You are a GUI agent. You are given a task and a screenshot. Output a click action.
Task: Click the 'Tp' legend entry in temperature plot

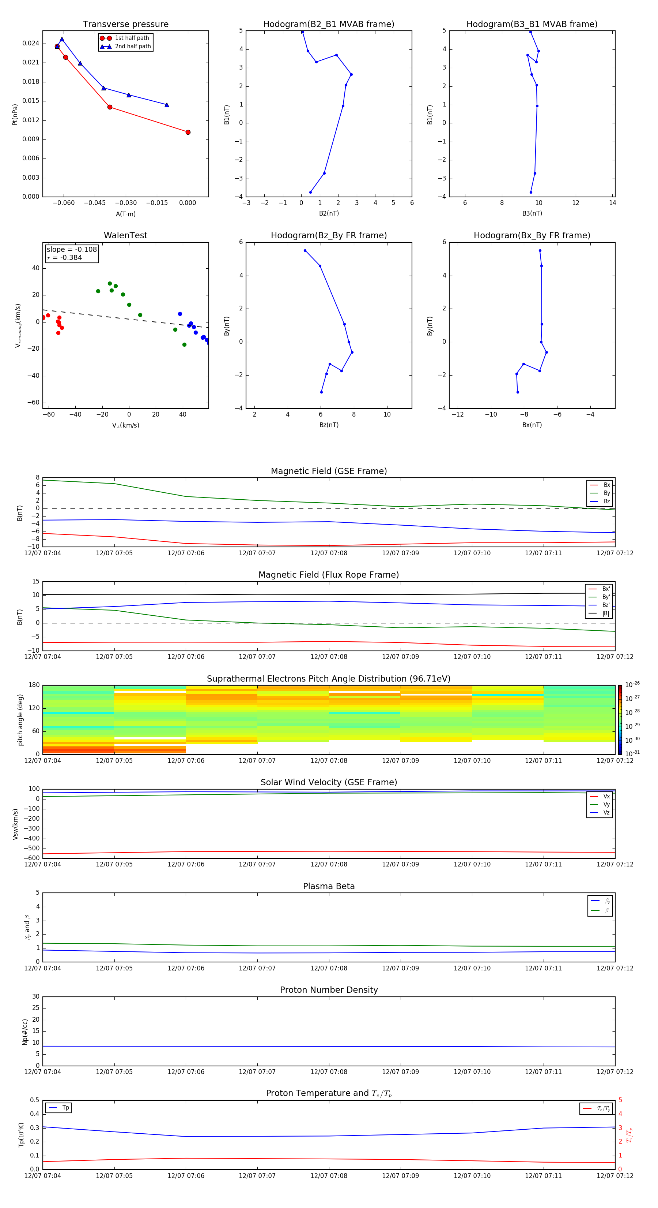[58, 1108]
